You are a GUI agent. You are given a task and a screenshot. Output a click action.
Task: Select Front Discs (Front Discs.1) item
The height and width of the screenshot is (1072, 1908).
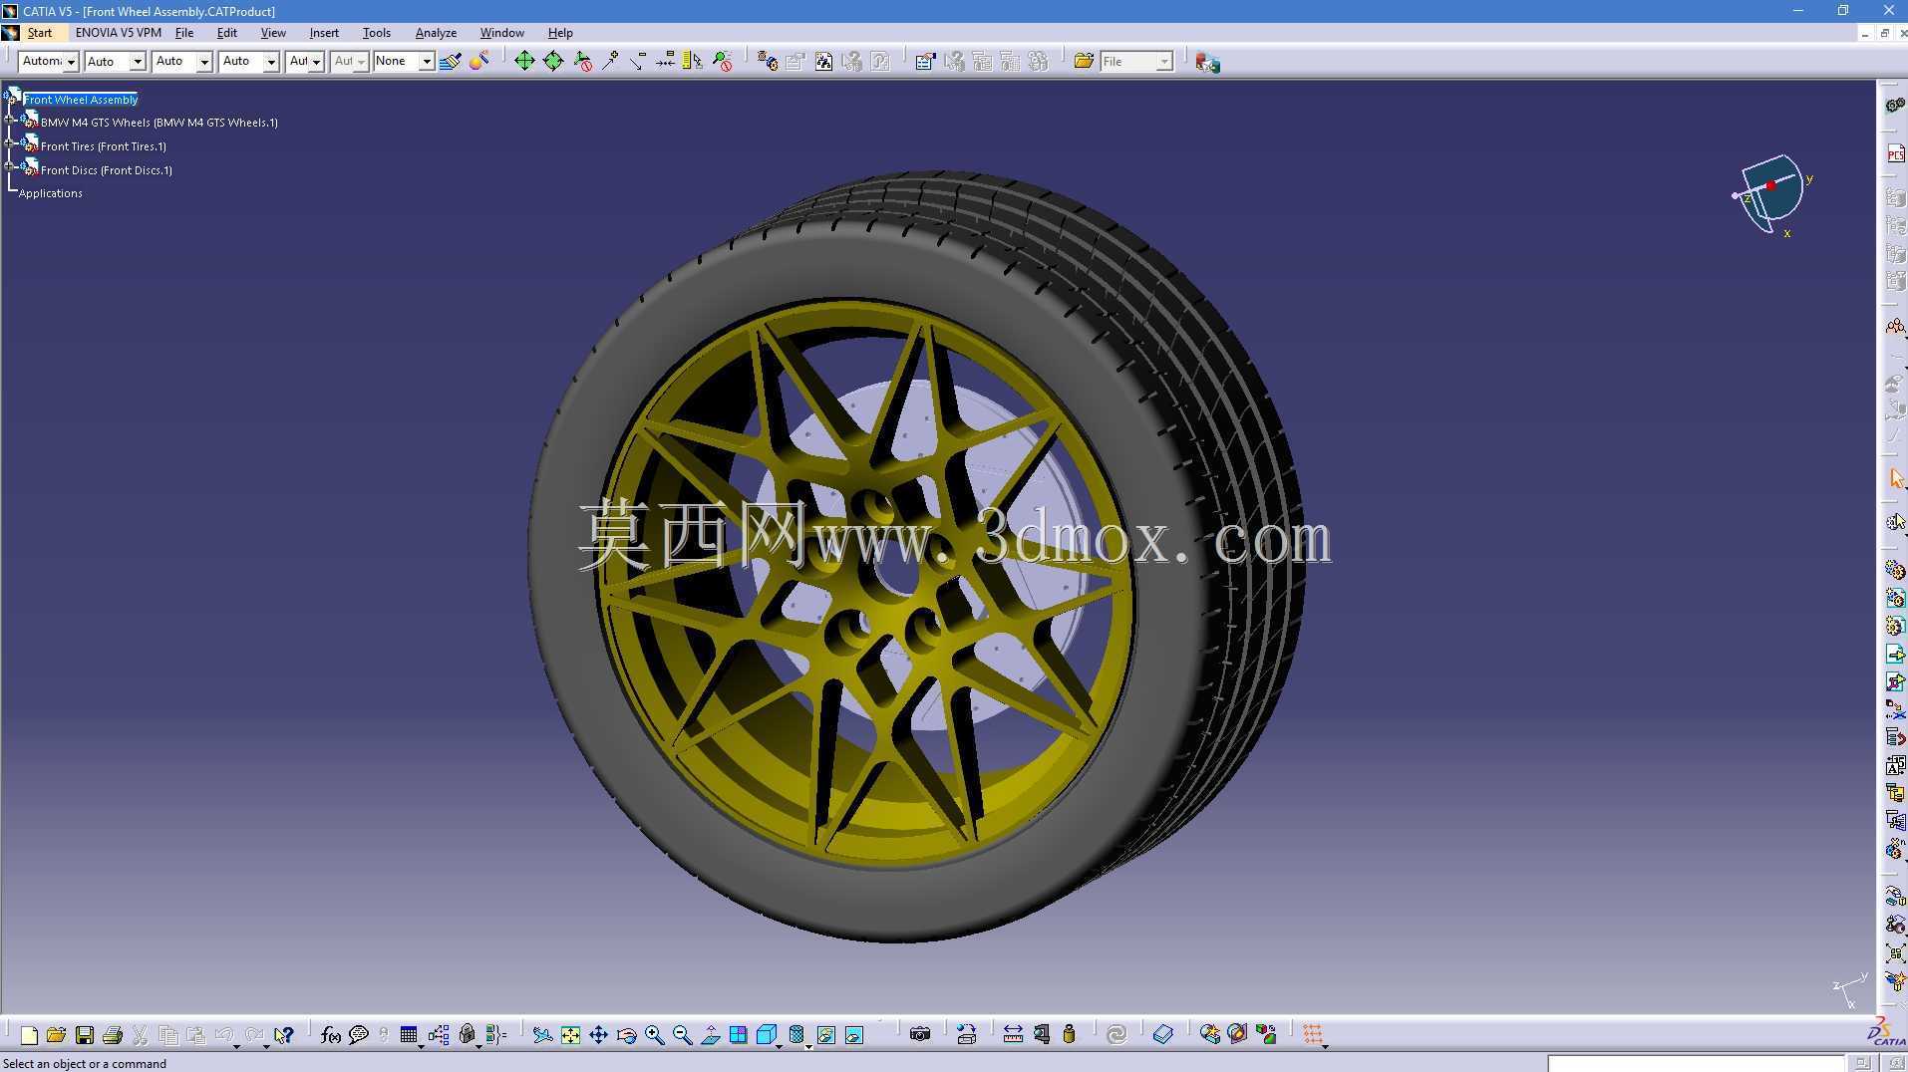click(x=107, y=170)
